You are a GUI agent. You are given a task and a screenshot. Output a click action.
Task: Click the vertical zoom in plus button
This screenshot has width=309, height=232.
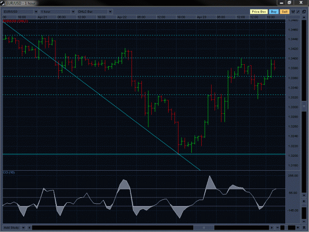(x=304, y=201)
